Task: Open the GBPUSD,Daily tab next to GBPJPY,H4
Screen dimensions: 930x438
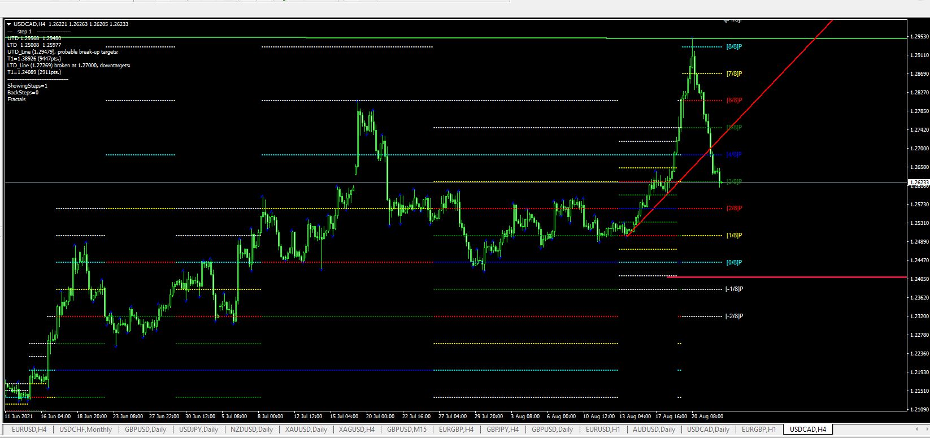Action: pos(553,430)
